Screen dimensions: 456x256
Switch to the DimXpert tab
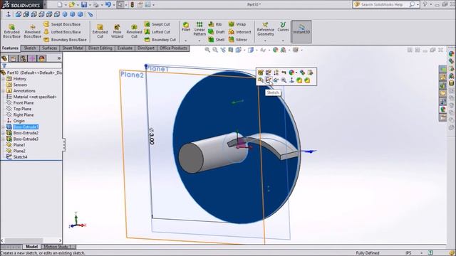146,48
